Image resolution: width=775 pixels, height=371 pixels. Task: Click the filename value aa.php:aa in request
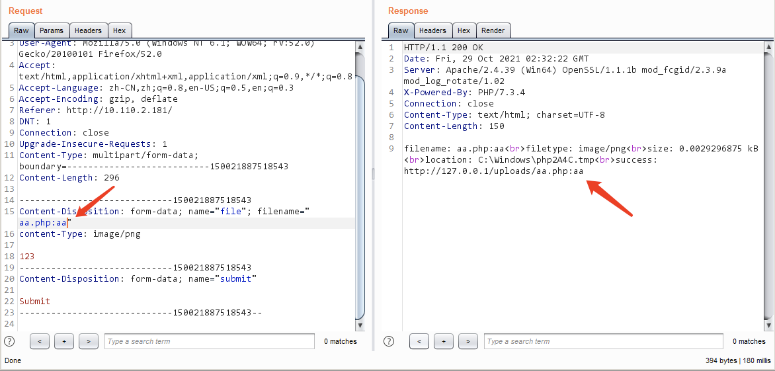(x=43, y=223)
